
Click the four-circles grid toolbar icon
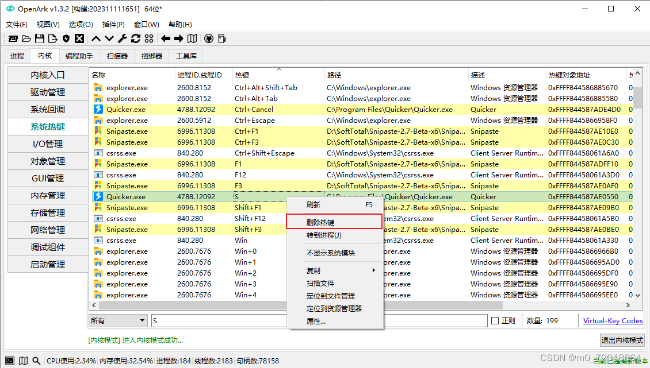[149, 38]
